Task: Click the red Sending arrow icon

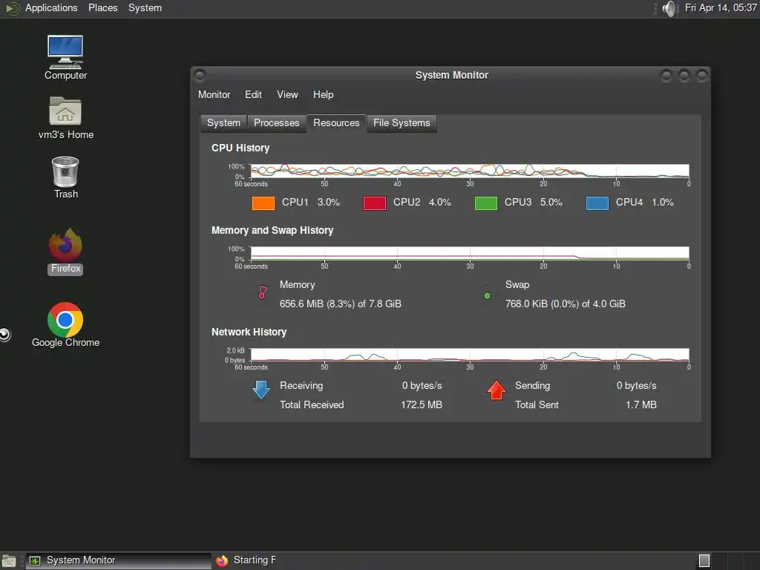Action: point(496,390)
